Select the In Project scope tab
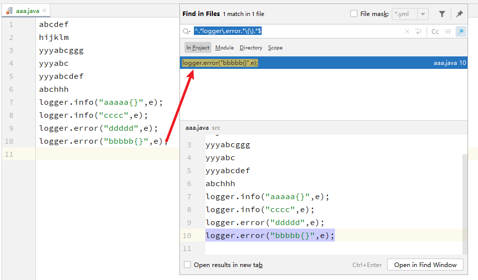Image resolution: width=478 pixels, height=280 pixels. (x=198, y=47)
